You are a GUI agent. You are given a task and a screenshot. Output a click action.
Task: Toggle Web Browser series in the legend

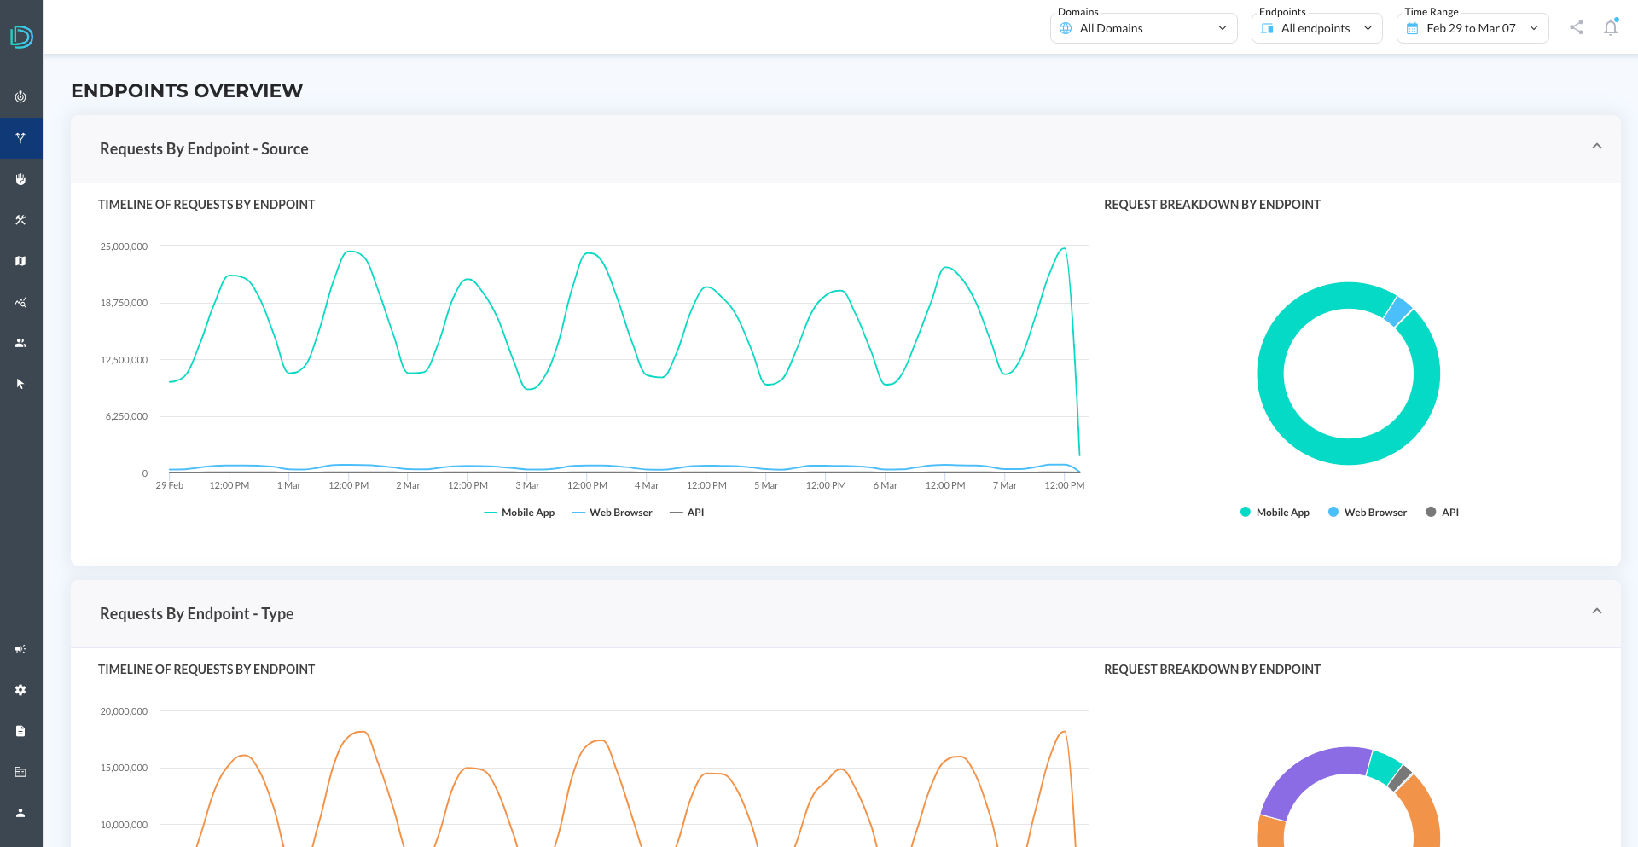tap(612, 512)
